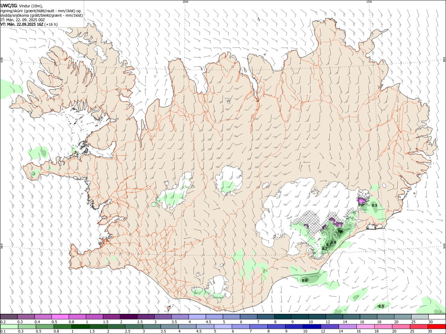The width and height of the screenshot is (446, 334).
Task: Pick the bright pink swatch between 0.5 and 0.8, upper row
Action: point(60,317)
